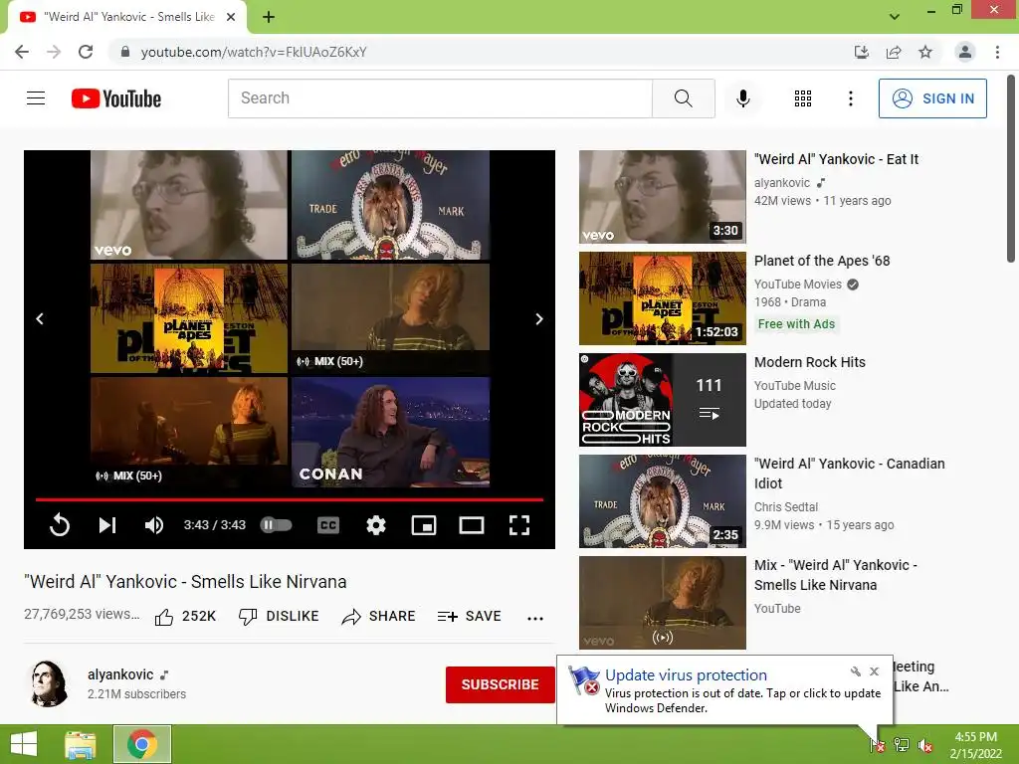This screenshot has height=764, width=1019.
Task: Open Planet of the Apes endscreen thumbnail
Action: (189, 318)
